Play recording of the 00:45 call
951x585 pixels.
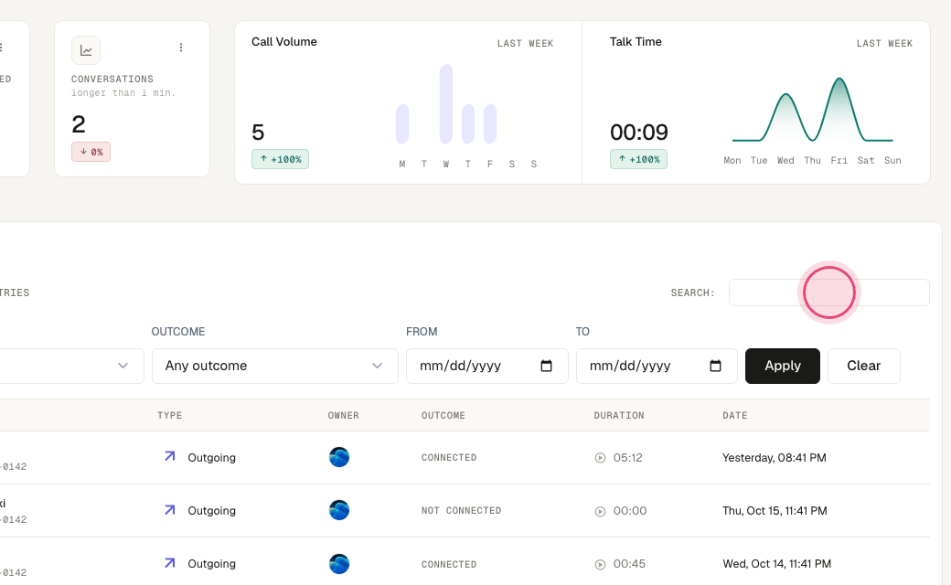click(x=600, y=564)
